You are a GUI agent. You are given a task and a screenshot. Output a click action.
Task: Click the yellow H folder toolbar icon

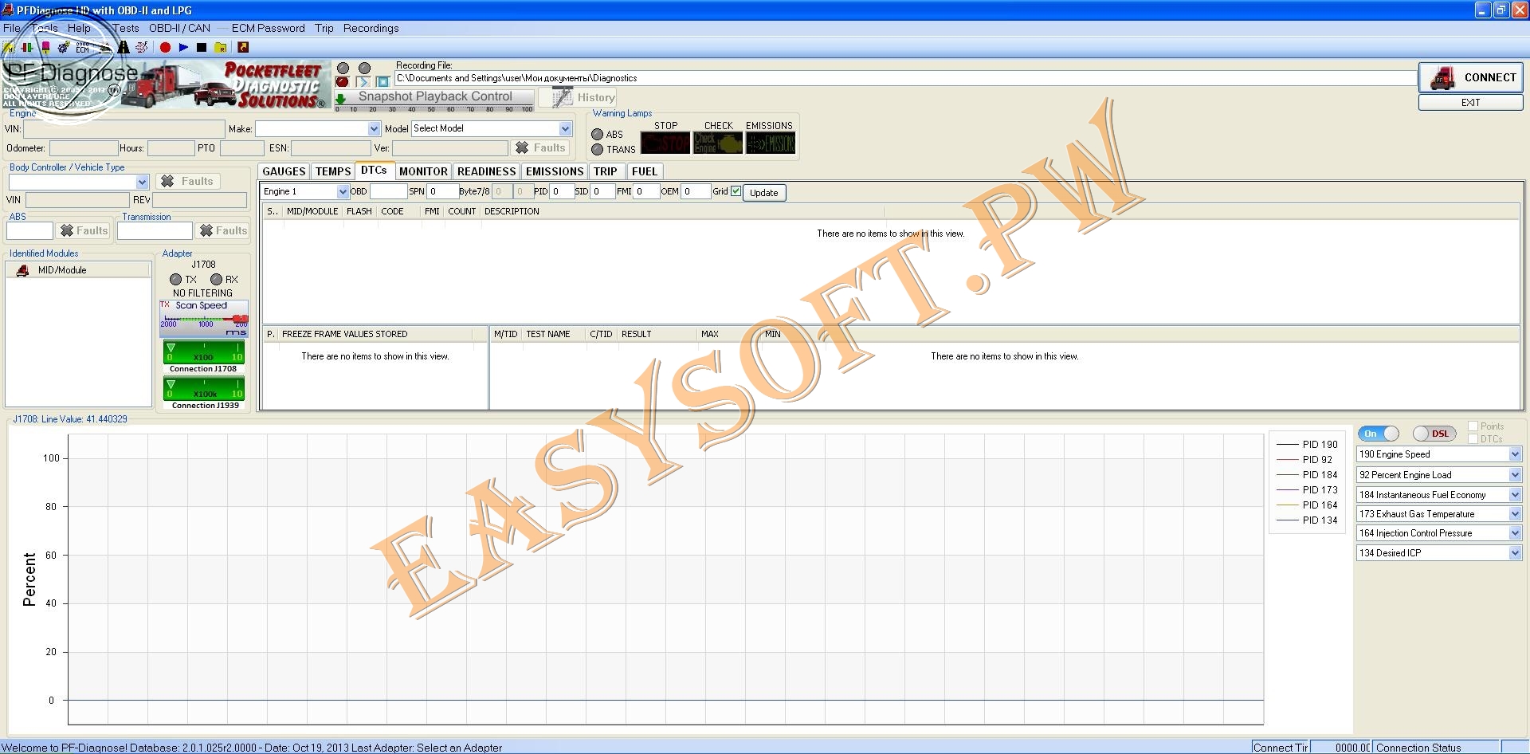coord(9,48)
